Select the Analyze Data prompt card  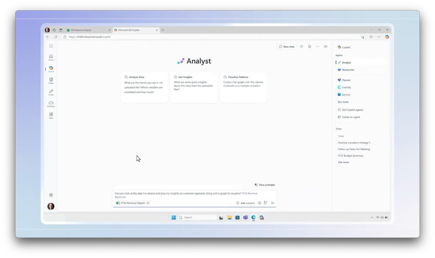point(144,87)
